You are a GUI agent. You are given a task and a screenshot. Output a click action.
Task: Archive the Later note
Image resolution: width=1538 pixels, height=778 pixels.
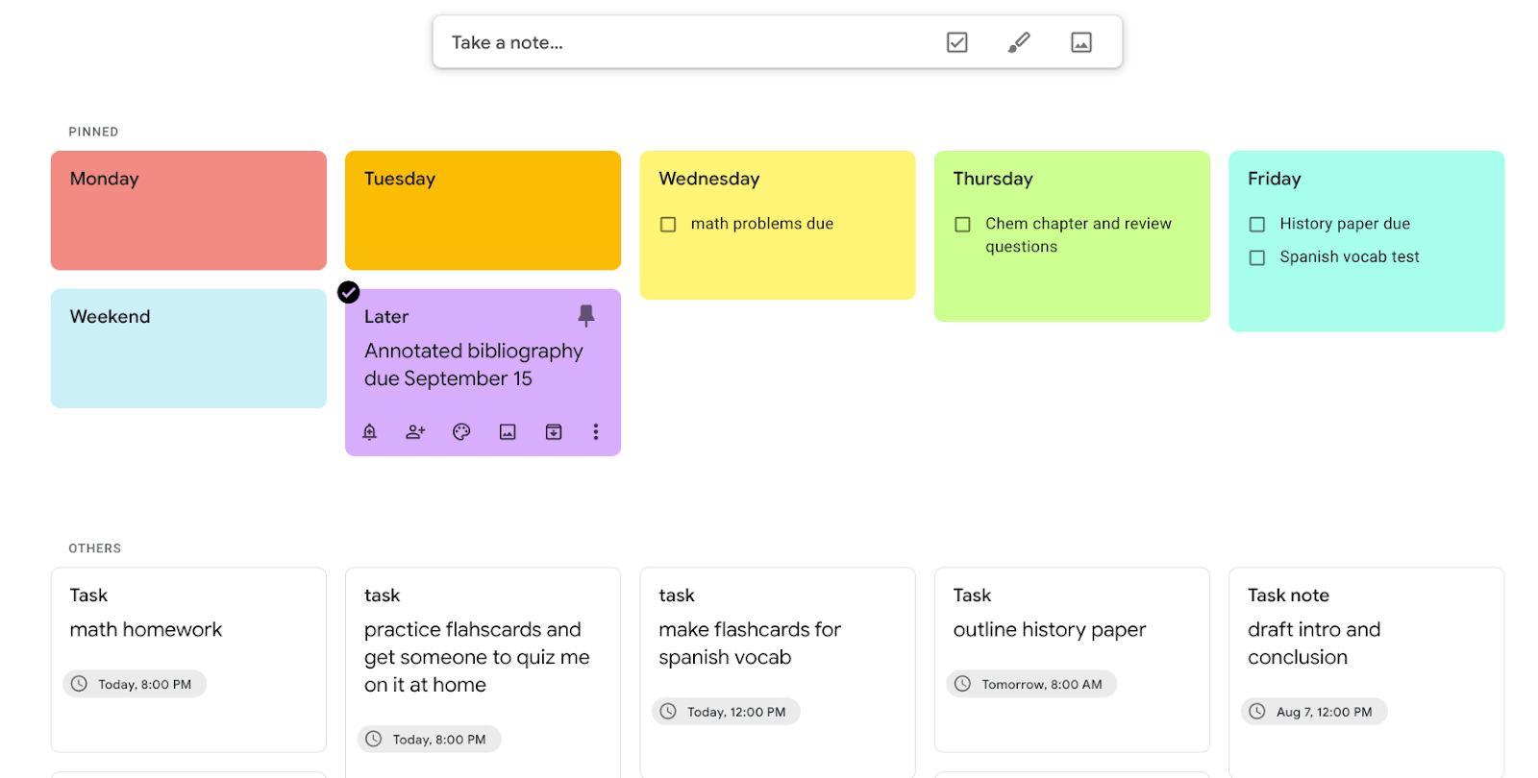click(x=554, y=432)
